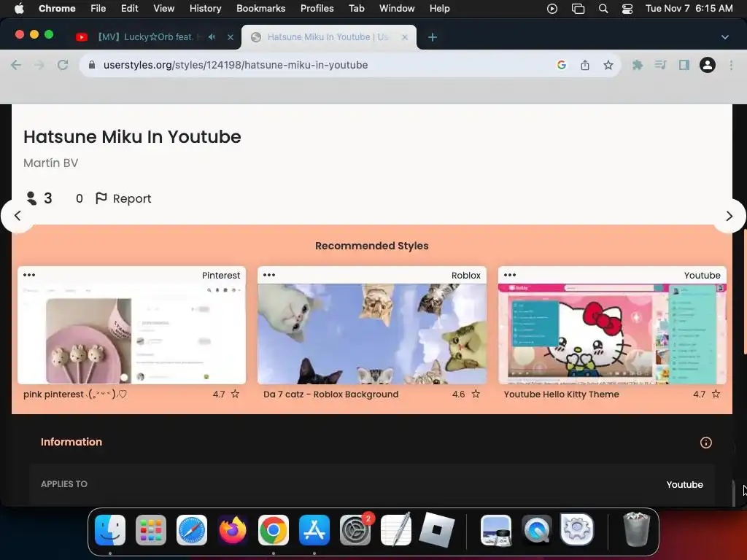747x560 pixels.
Task: Click the Youtube applies-to value
Action: (x=684, y=484)
